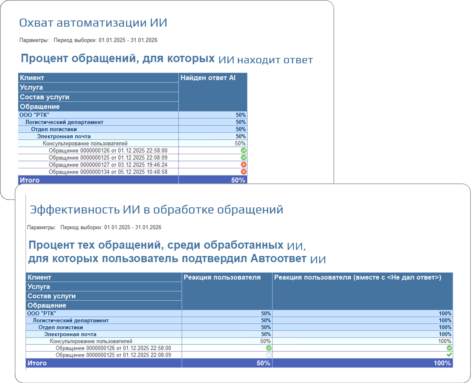
Task: Click green tick without circle in last column
Action: coord(449,355)
